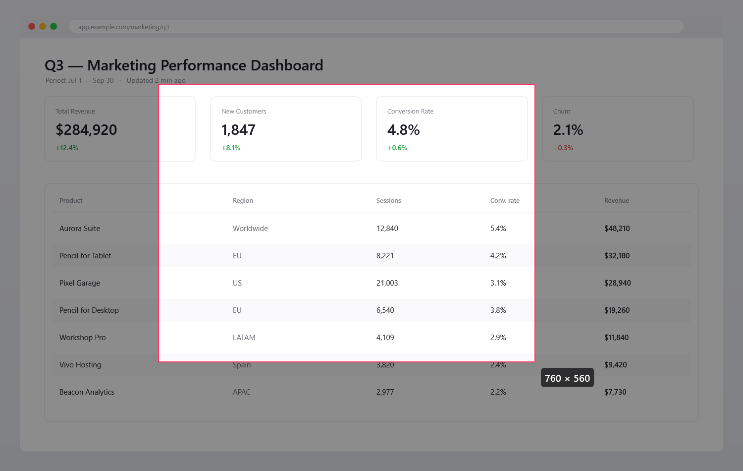This screenshot has height=471, width=743.
Task: Click the Pixel Garage product name
Action: (x=80, y=283)
